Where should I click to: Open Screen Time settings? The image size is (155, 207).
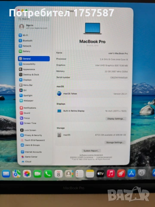pyautogui.click(x=28, y=123)
